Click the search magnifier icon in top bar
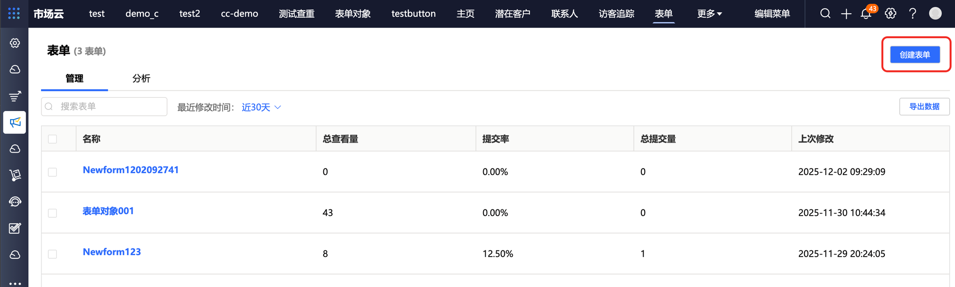Image resolution: width=955 pixels, height=287 pixels. [x=825, y=13]
